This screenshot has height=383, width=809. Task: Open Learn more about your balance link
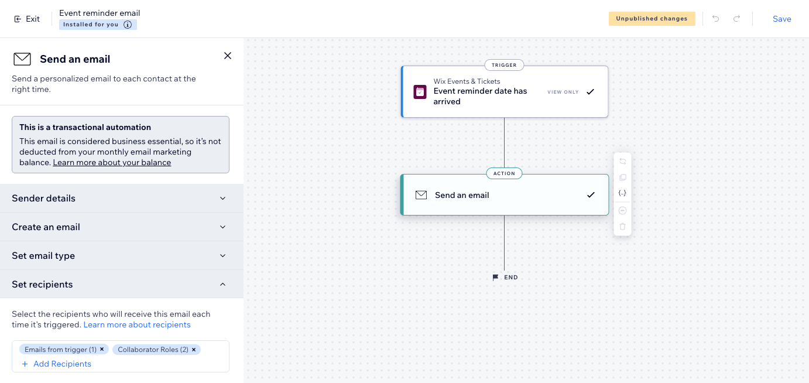(112, 162)
